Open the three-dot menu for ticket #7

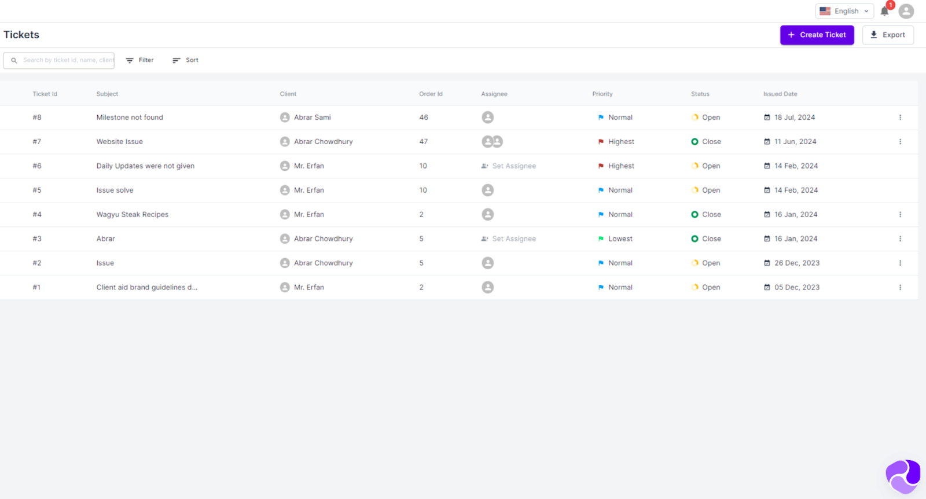pyautogui.click(x=900, y=142)
